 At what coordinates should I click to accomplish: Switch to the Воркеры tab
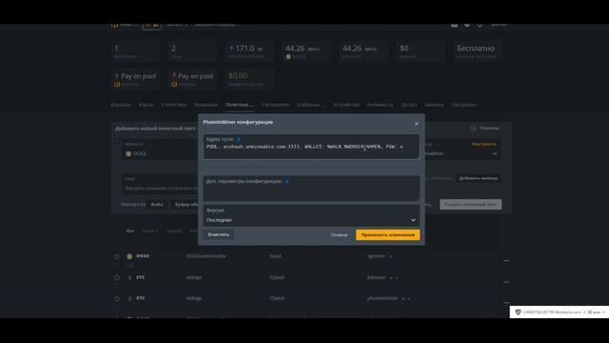tap(121, 105)
